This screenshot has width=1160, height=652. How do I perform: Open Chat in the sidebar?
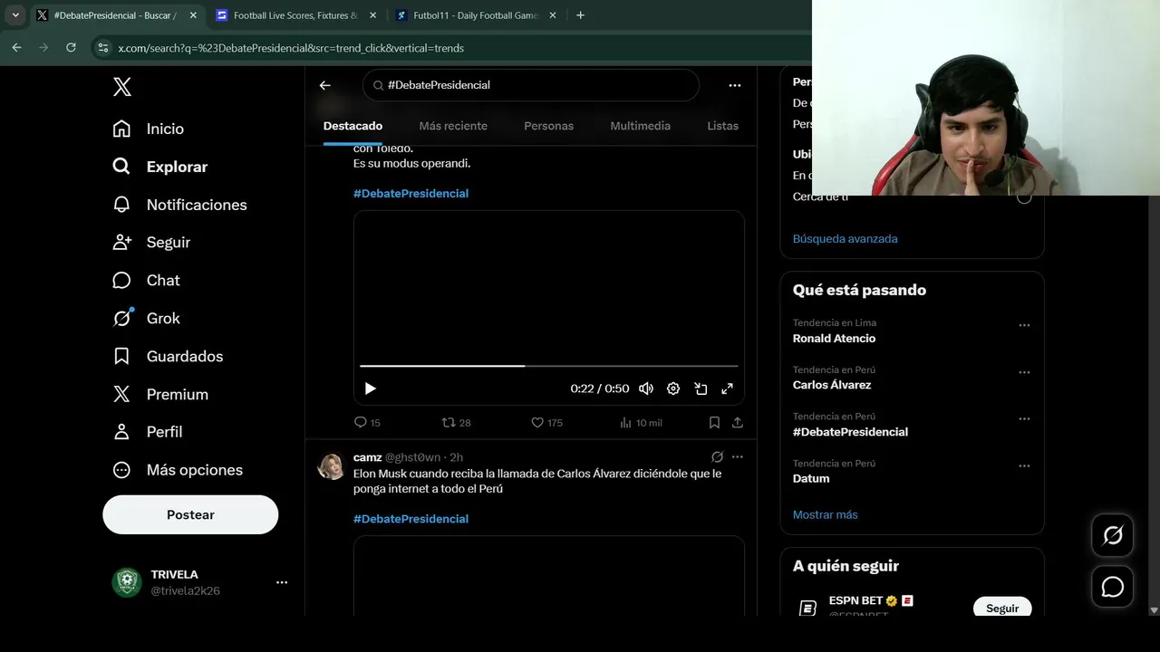[x=146, y=281]
